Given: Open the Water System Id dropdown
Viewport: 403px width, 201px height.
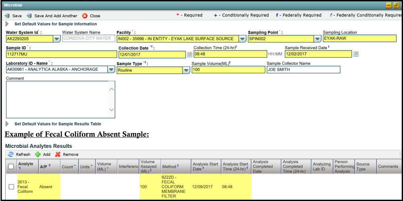Looking at the screenshot, I should click(57, 39).
